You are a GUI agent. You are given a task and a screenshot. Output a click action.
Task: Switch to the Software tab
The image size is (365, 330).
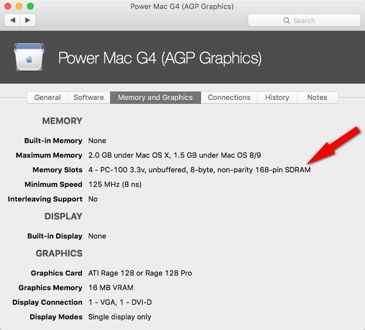(x=89, y=97)
